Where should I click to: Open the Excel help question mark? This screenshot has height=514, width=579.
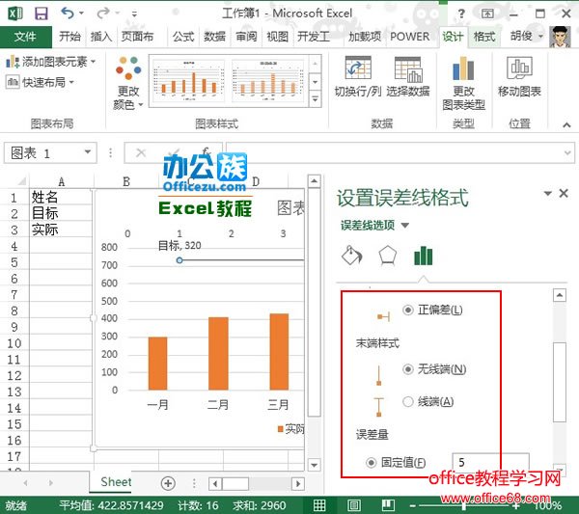click(x=461, y=14)
